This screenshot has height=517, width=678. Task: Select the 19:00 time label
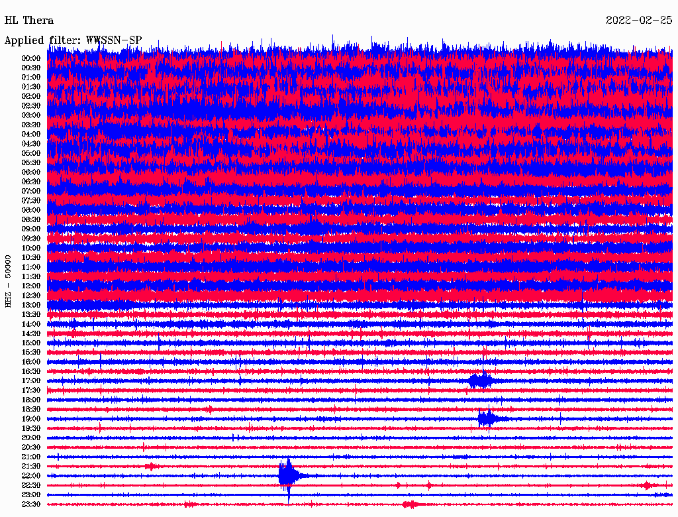click(31, 419)
